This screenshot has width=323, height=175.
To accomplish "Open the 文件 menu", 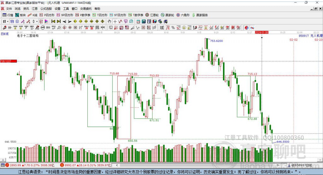I will coord(9,9).
